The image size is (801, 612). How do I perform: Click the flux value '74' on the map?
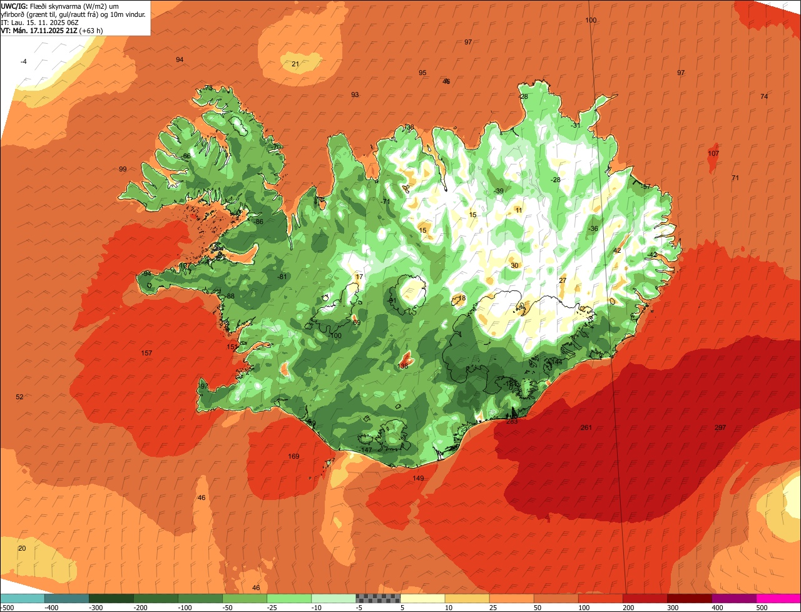(x=764, y=96)
